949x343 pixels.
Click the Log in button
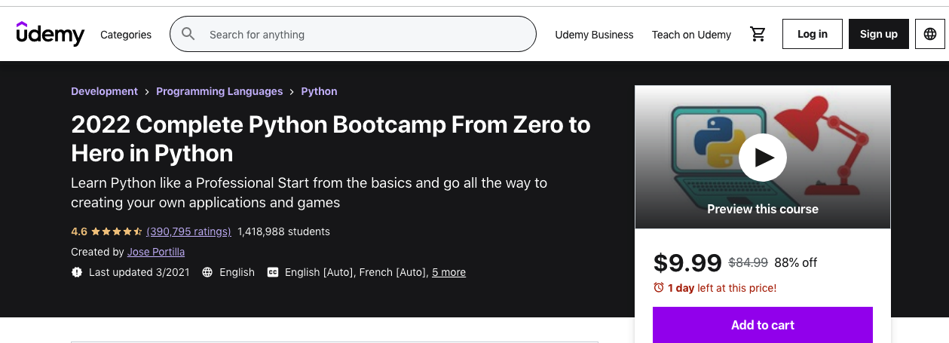click(x=813, y=34)
